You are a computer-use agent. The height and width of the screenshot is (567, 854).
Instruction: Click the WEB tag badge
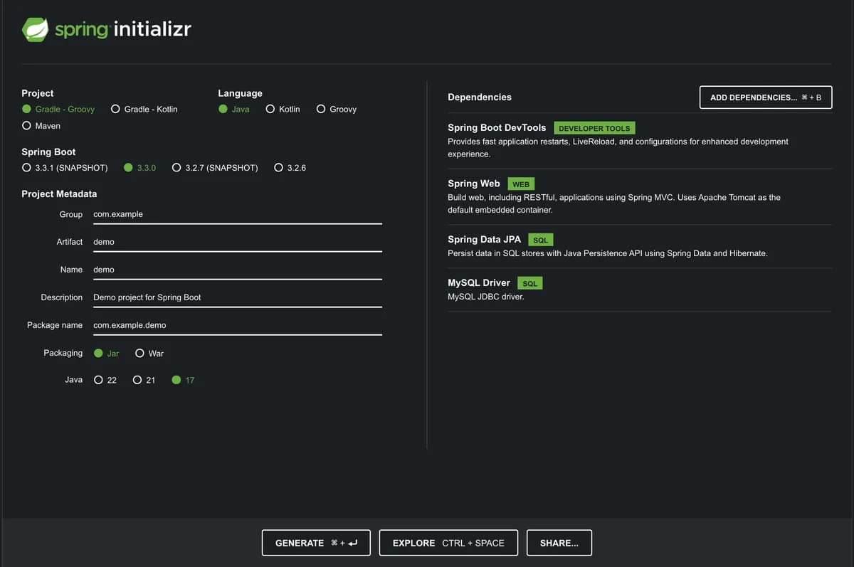(x=521, y=184)
